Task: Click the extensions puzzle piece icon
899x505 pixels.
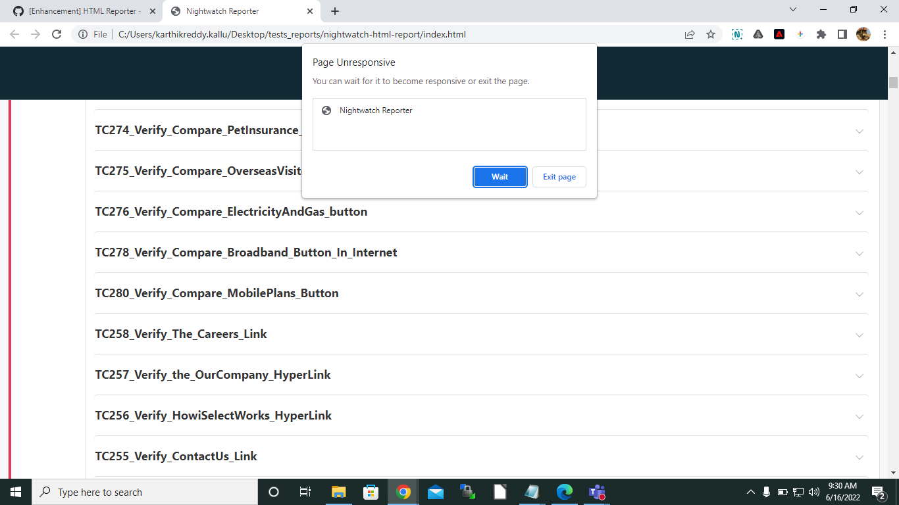Action: [x=821, y=34]
